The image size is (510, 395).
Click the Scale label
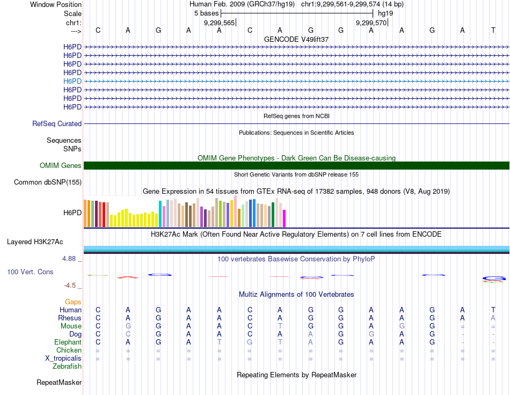click(x=73, y=14)
